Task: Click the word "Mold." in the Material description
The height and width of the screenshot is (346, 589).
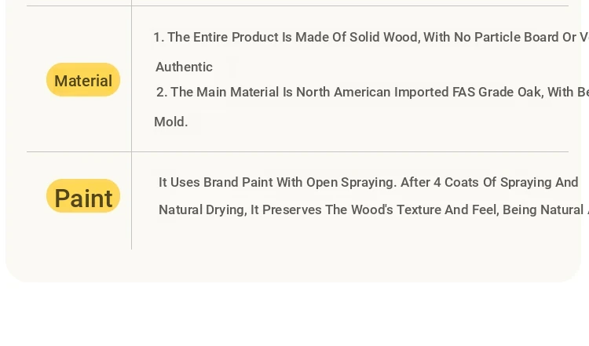Action: 171,122
